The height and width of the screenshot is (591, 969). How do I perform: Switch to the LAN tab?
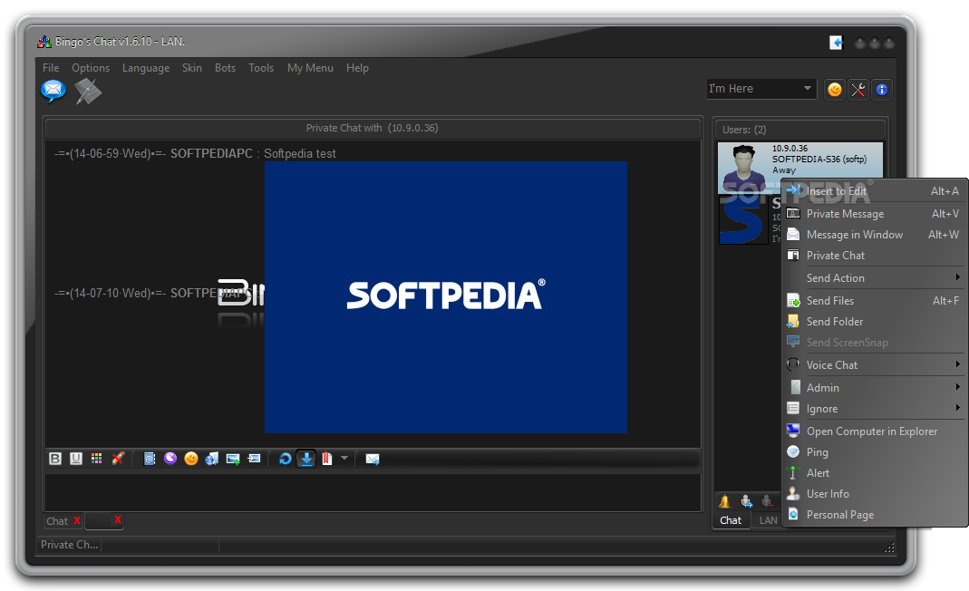point(768,520)
